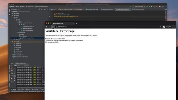Open the Incognito profile indicator
Screen dimensions: 178x100
[167, 27]
